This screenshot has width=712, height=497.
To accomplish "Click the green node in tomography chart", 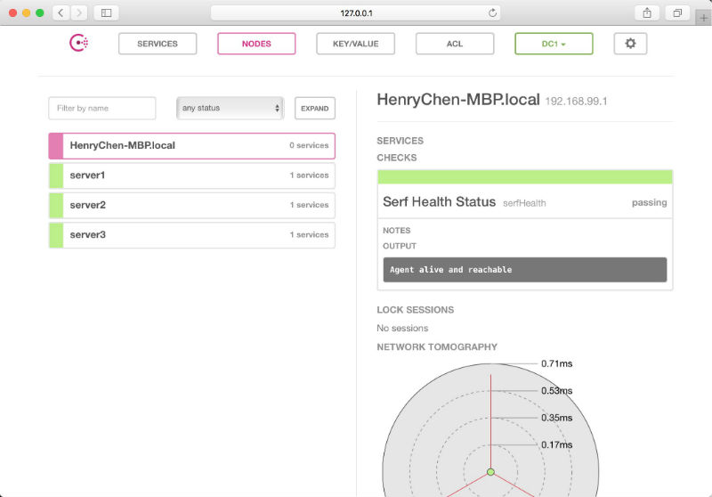I will (x=490, y=471).
